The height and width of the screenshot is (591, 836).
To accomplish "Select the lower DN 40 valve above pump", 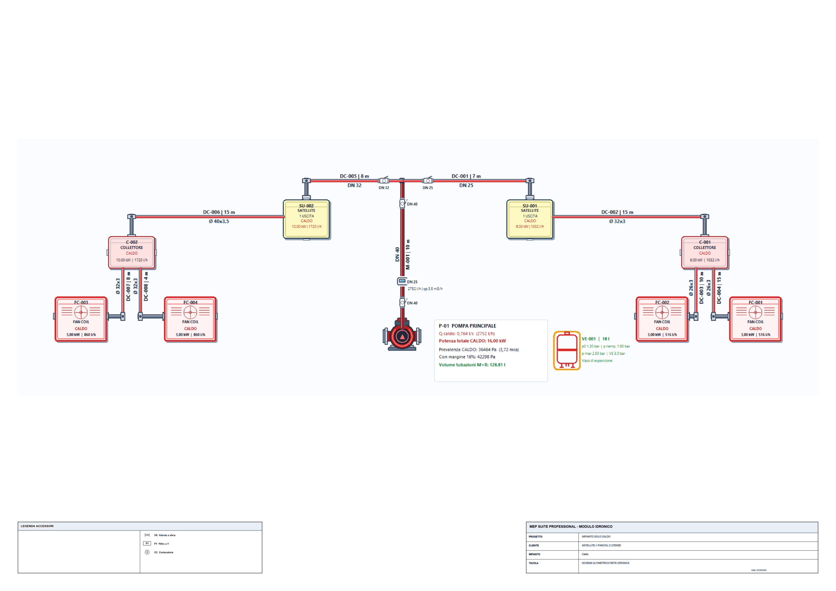I will pyautogui.click(x=403, y=302).
